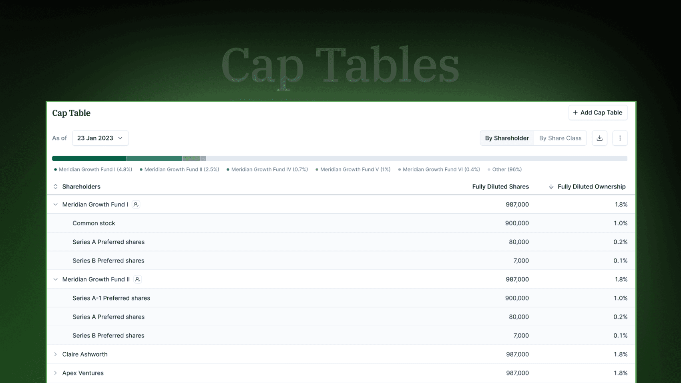Click Series A-1 Preferred shares row label
Viewport: 681px width, 383px height.
111,298
